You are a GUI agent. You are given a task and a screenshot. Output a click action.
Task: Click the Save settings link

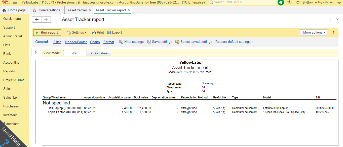pyautogui.click(x=162, y=42)
